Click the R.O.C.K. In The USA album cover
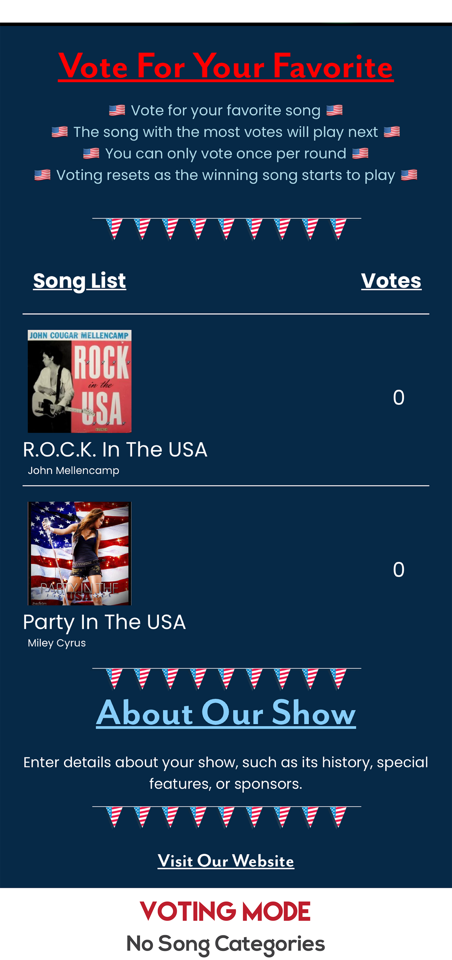 click(79, 381)
